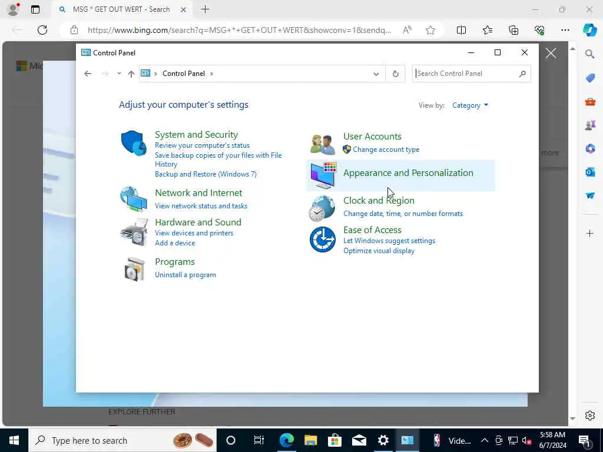Open Hardware and Sound printer icon

134,232
